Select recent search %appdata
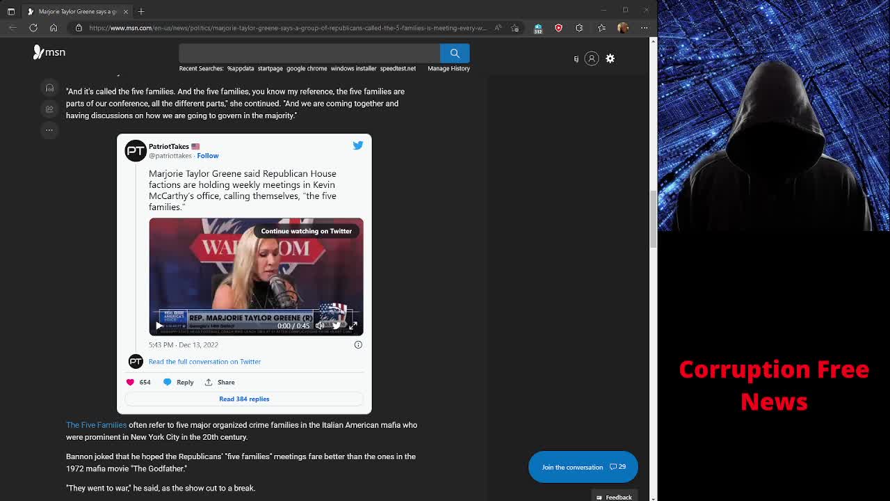The width and height of the screenshot is (890, 501). (x=241, y=68)
